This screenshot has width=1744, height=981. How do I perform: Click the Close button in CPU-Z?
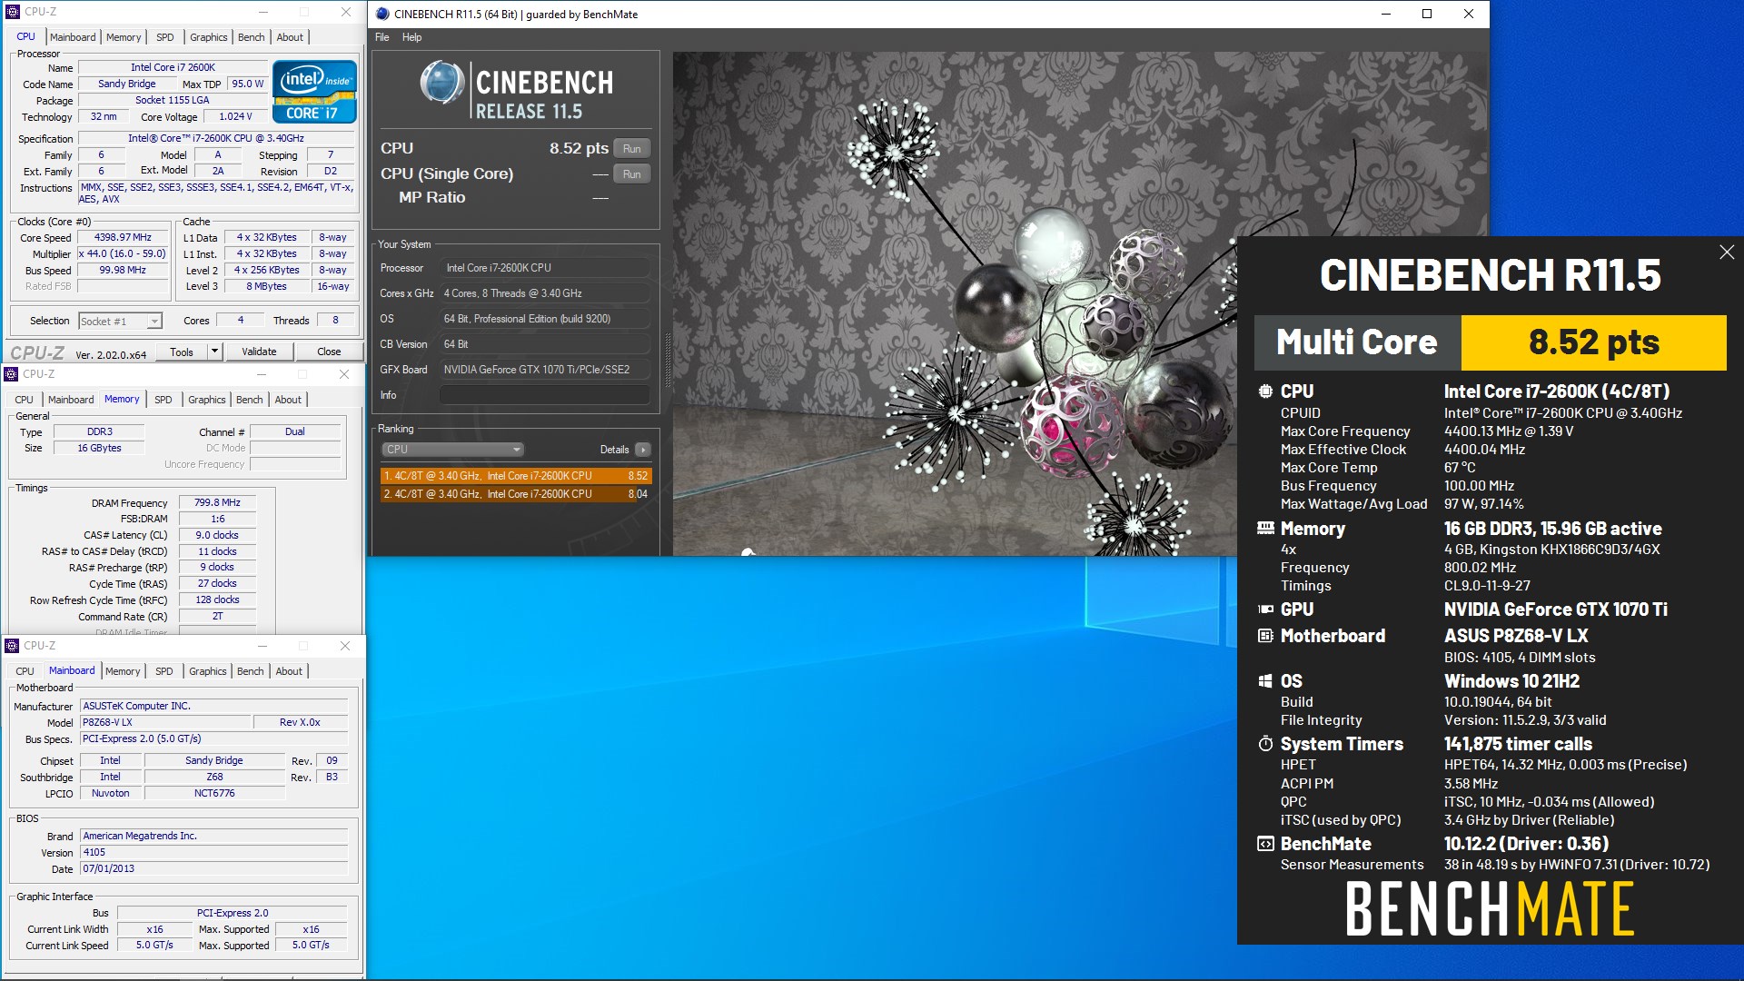[x=329, y=352]
